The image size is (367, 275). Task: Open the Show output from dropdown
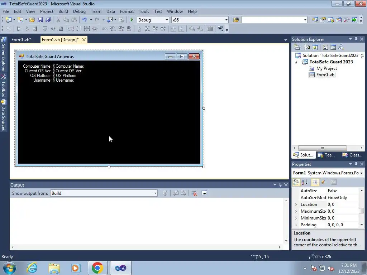point(155,193)
